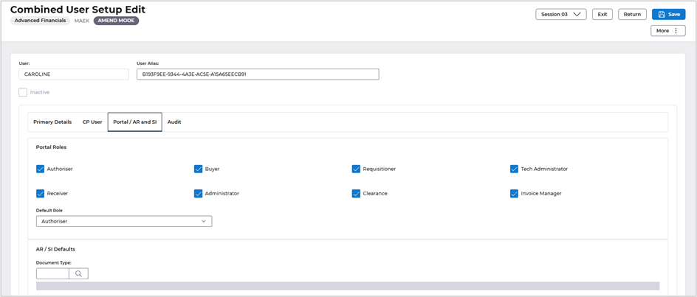
Task: Click into the User Alias field
Action: pyautogui.click(x=258, y=74)
